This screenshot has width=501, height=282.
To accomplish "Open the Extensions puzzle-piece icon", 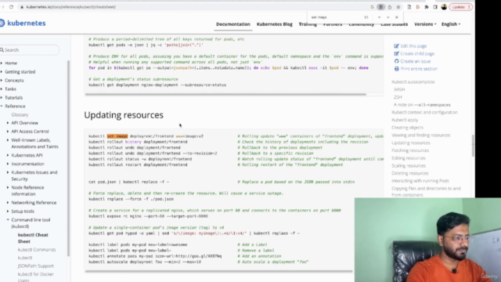I will click(427, 7).
